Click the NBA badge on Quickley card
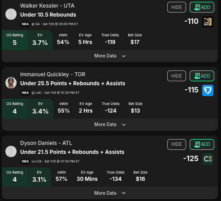 pyautogui.click(x=25, y=93)
